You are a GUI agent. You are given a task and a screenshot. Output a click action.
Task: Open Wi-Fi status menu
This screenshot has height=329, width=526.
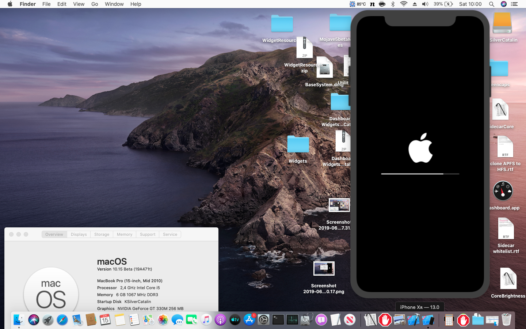tap(404, 4)
